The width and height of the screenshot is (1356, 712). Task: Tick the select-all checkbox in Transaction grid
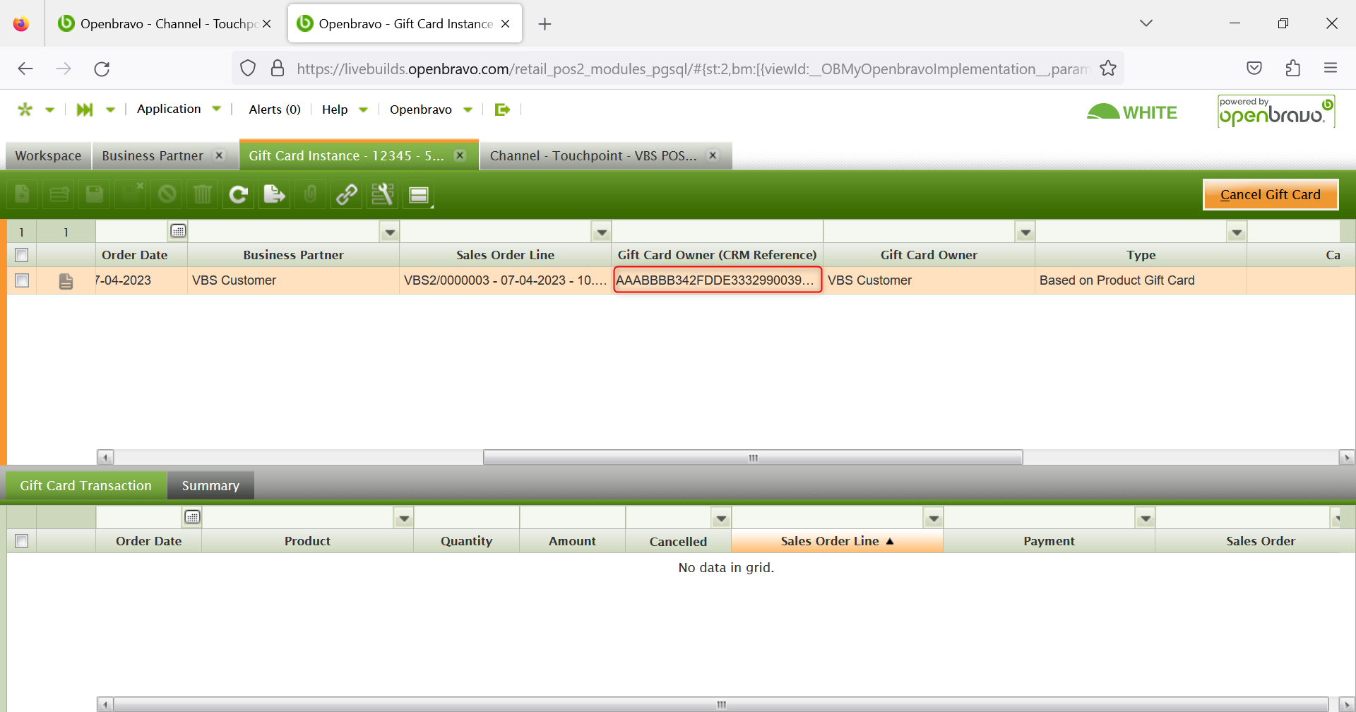(x=22, y=541)
